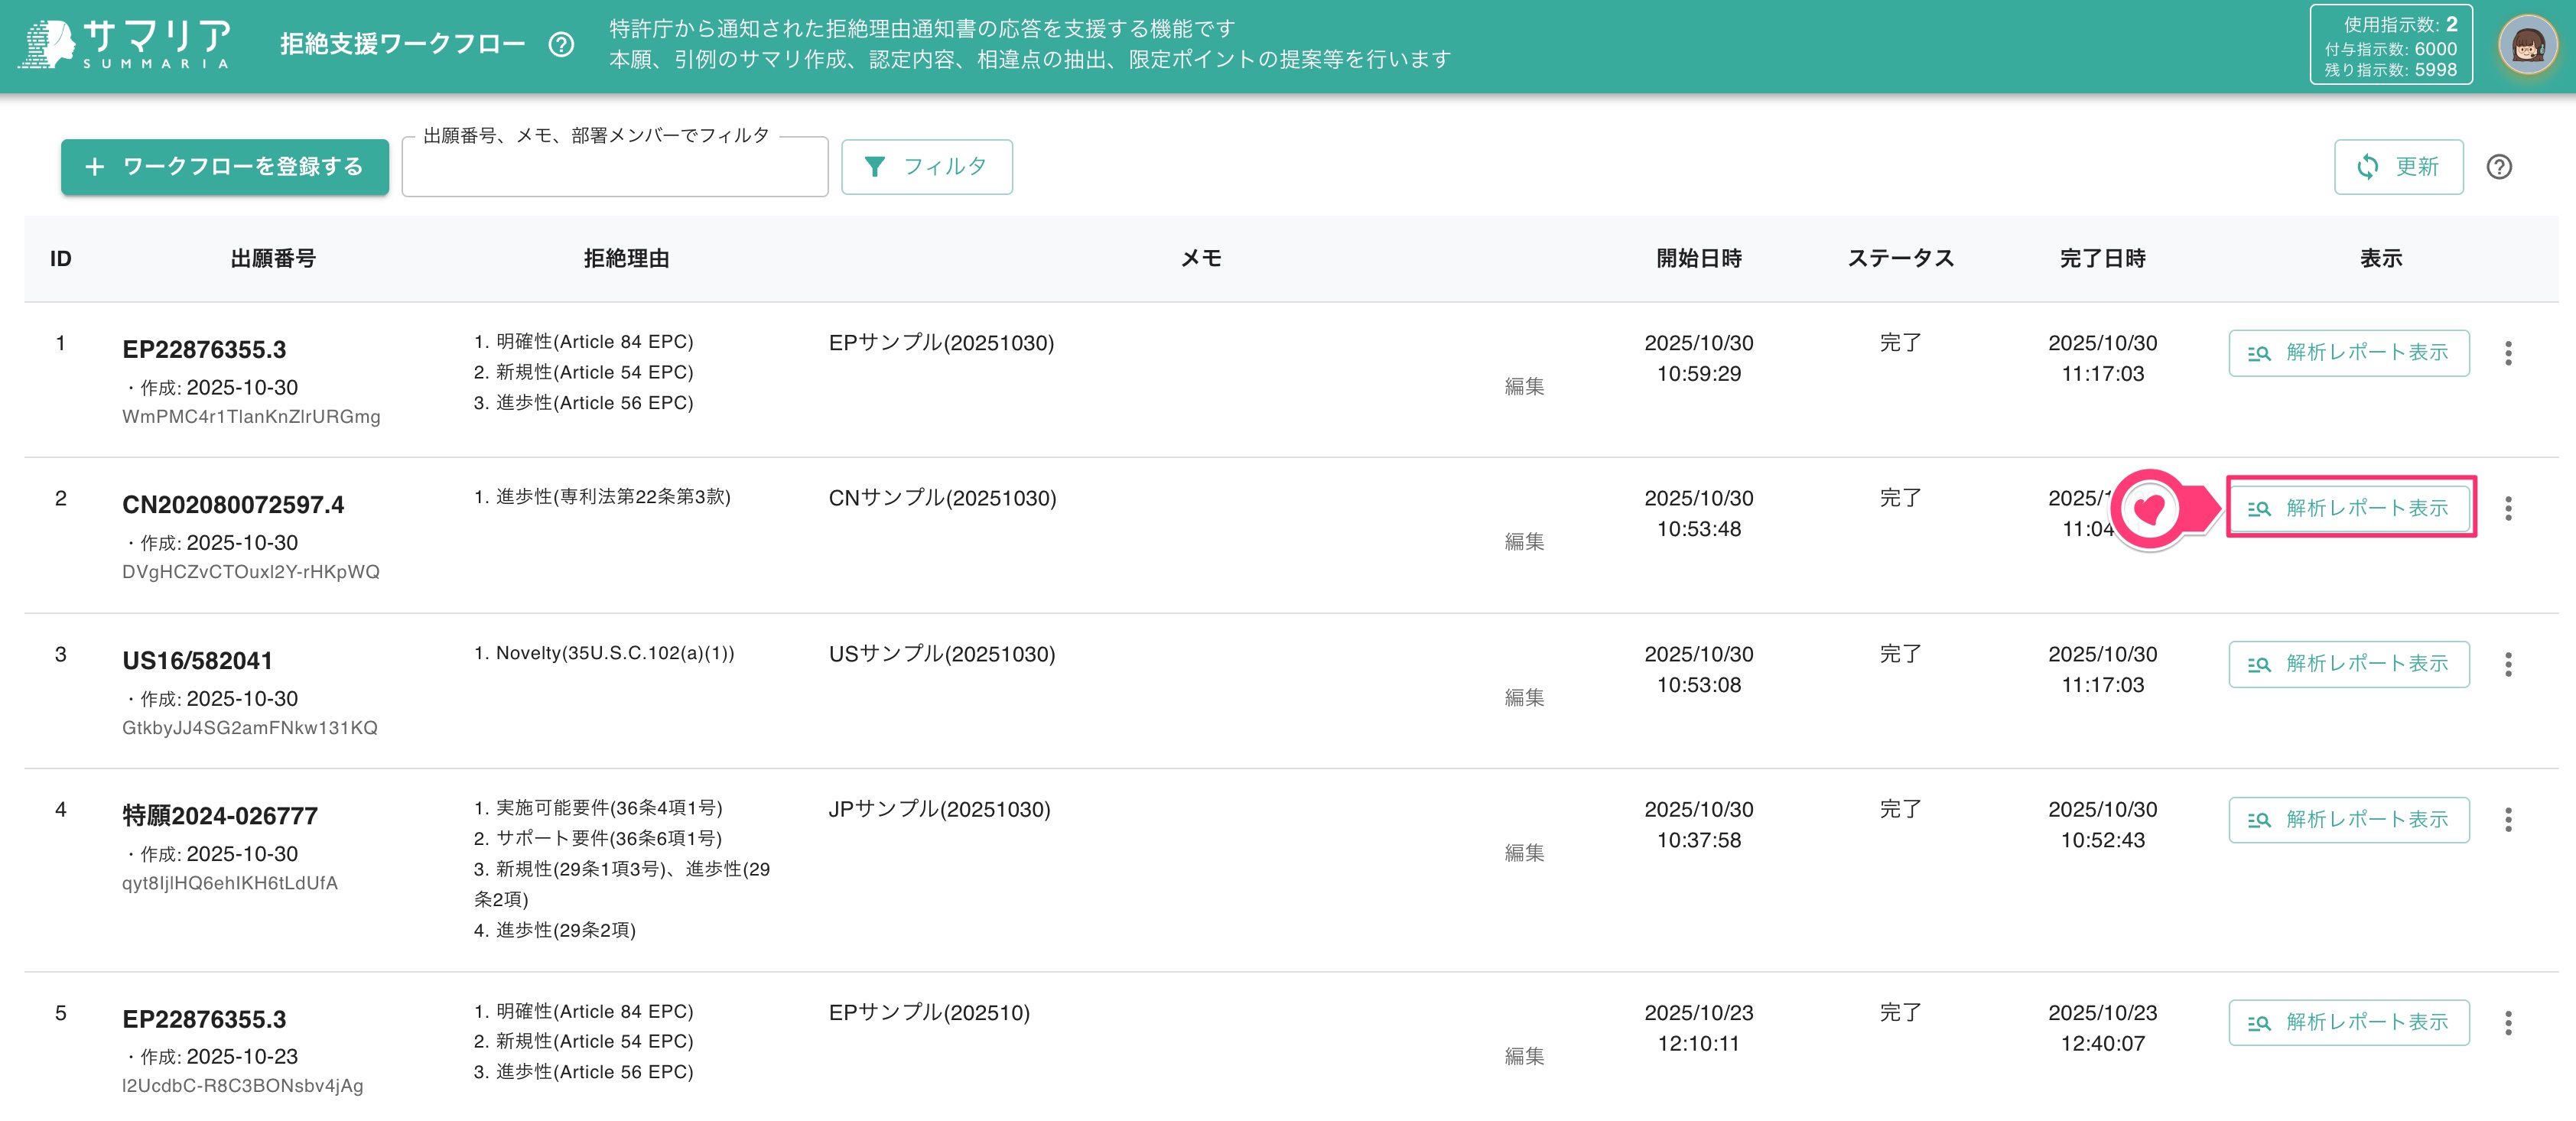Open three-dot menu for CN202080072597.4 row
This screenshot has width=2576, height=1121.
(2508, 508)
